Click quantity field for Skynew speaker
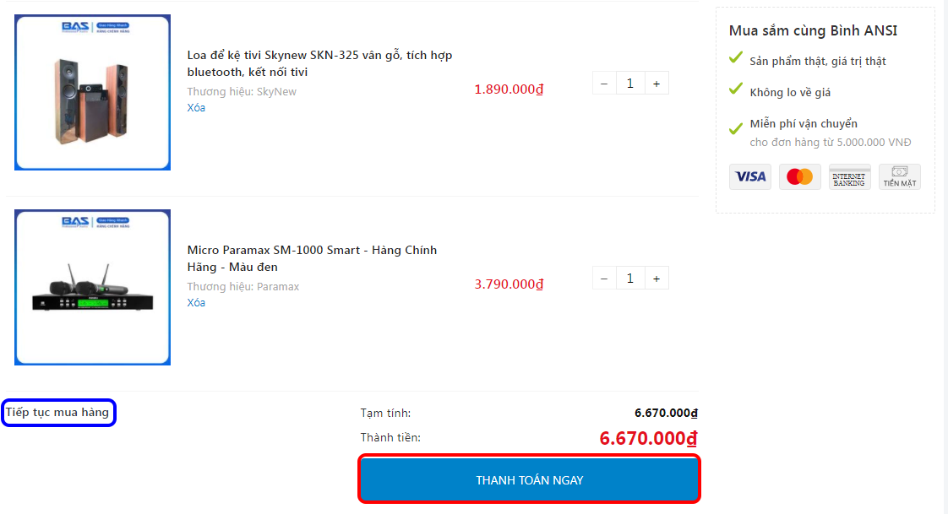Image resolution: width=948 pixels, height=514 pixels. 630,83
